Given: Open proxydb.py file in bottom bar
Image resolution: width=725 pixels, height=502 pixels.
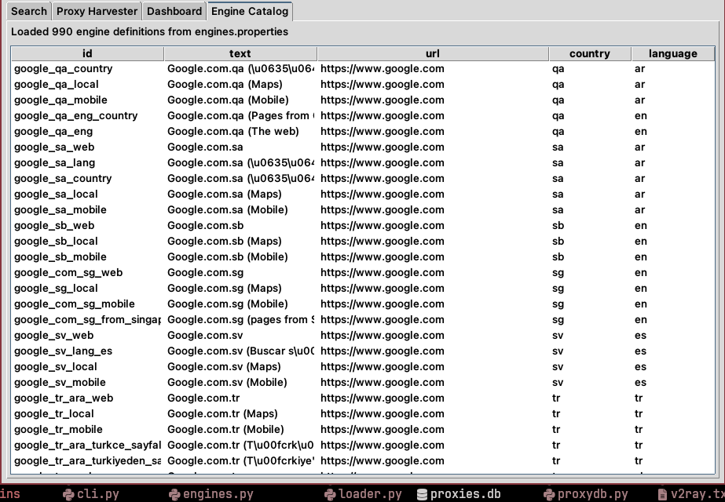Looking at the screenshot, I should tap(593, 494).
